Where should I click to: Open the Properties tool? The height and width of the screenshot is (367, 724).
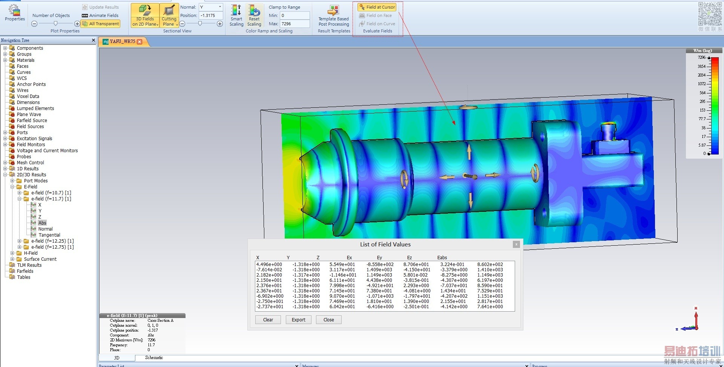pyautogui.click(x=15, y=13)
